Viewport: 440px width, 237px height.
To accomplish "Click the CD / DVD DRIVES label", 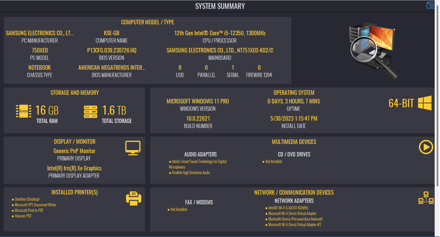I will pos(294,154).
